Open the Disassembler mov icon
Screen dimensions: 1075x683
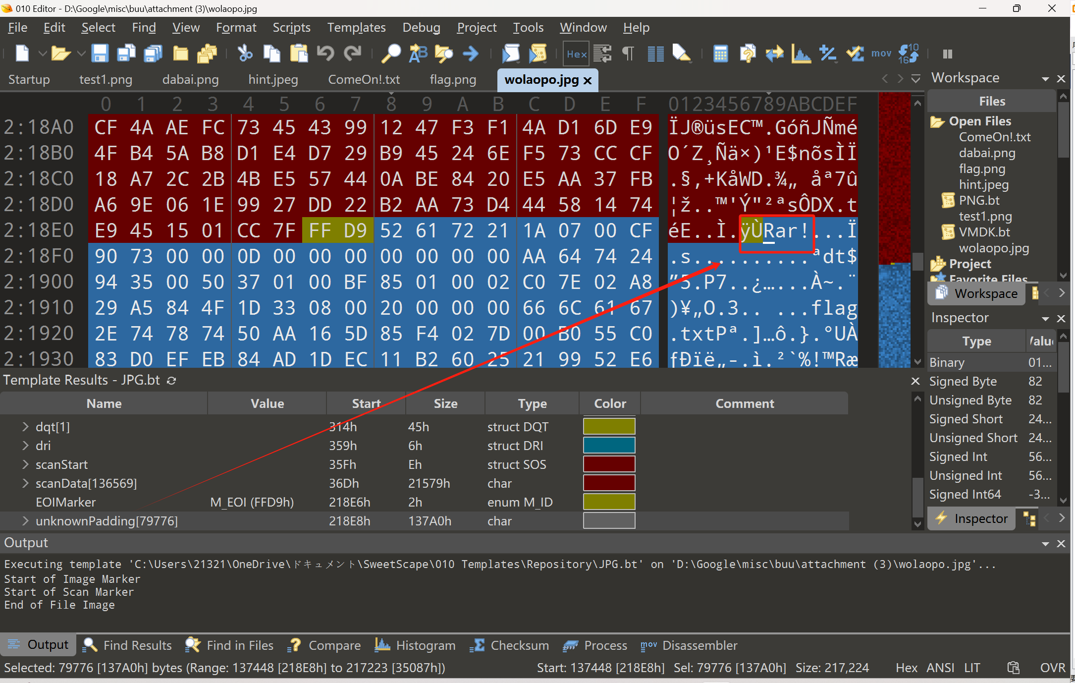click(881, 53)
